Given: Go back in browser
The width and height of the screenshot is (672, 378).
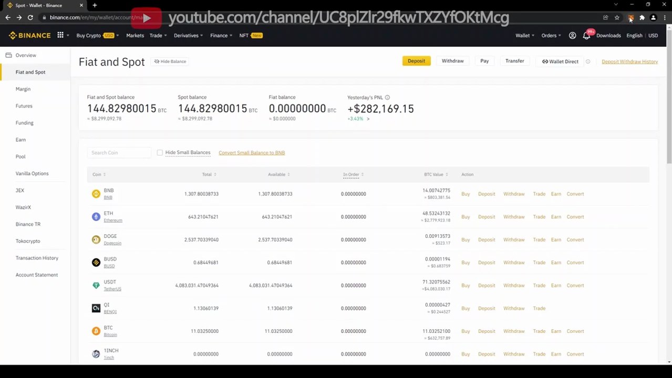Looking at the screenshot, I should pos(8,17).
